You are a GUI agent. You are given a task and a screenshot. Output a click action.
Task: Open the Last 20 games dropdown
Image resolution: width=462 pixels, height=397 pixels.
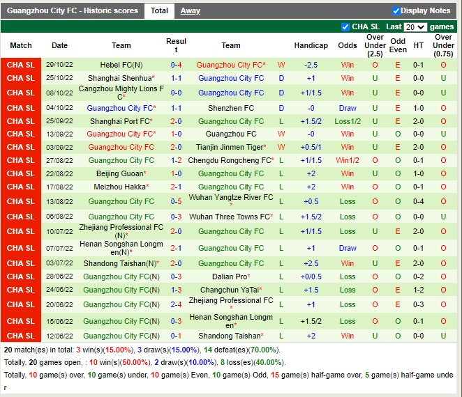(415, 26)
